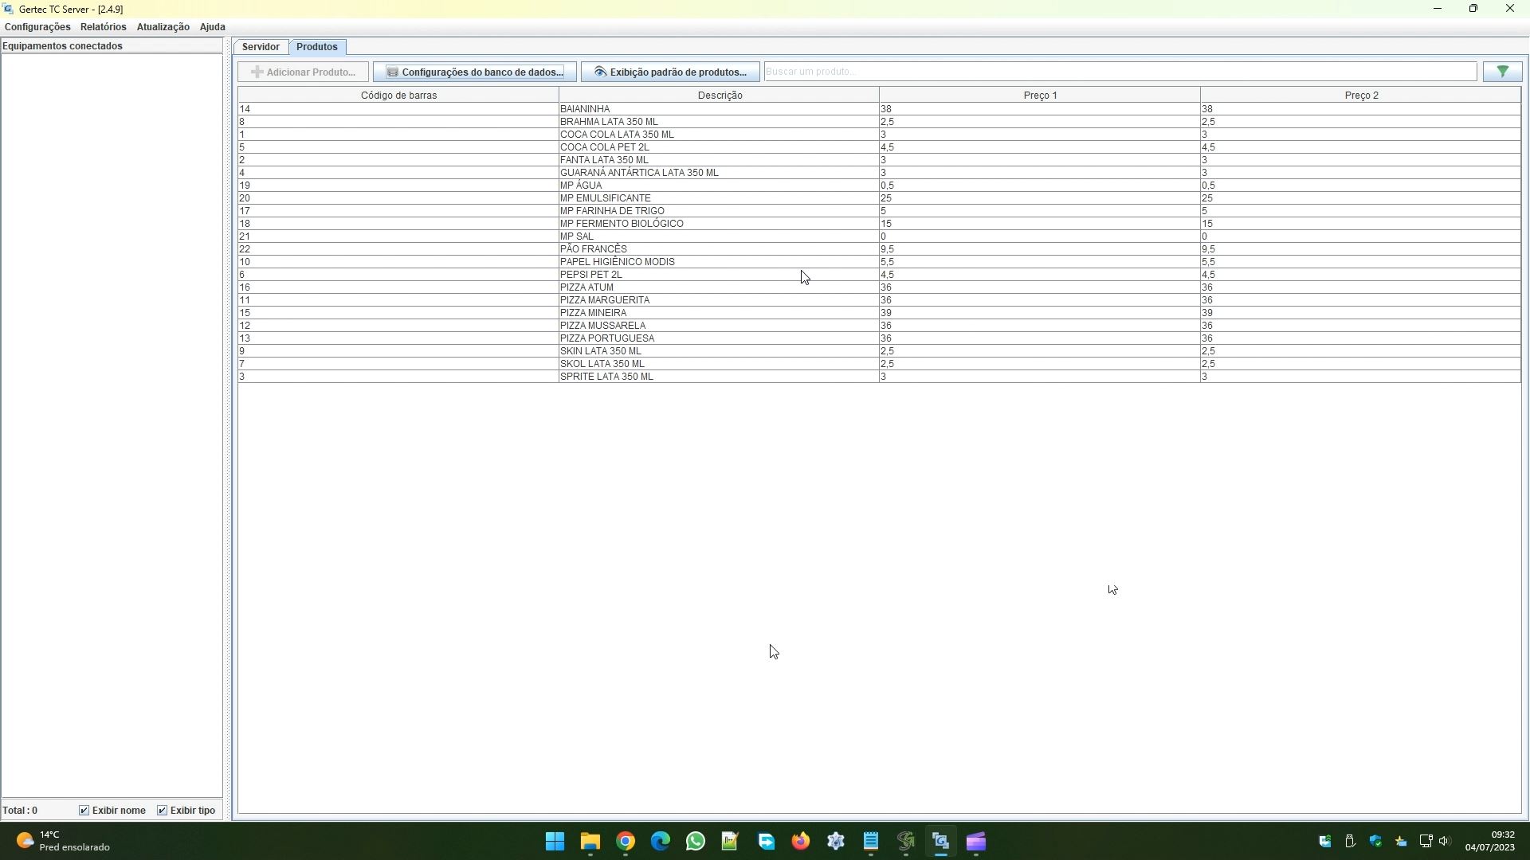Launch Google Chrome from the taskbar
The image size is (1530, 860).
626,842
